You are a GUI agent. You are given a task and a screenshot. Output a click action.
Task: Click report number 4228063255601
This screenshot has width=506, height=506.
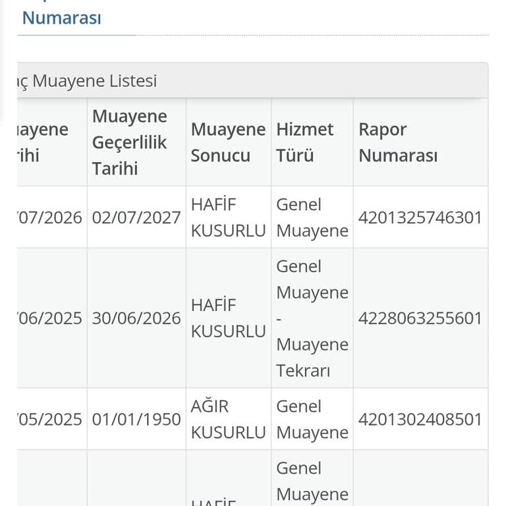tap(420, 318)
